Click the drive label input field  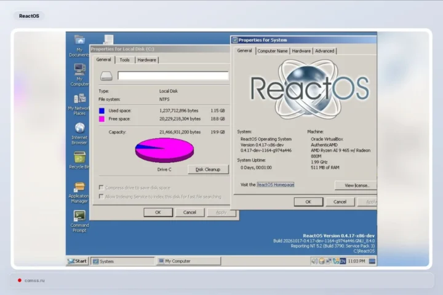click(x=173, y=76)
